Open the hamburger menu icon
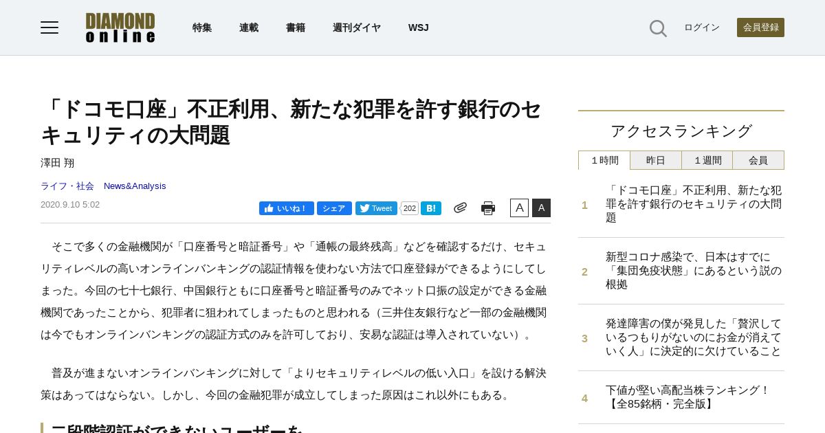Viewport: 825px width, 433px height. pos(49,27)
